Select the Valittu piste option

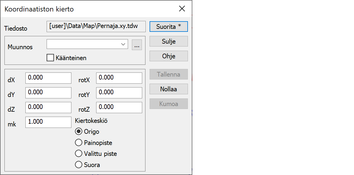point(79,153)
